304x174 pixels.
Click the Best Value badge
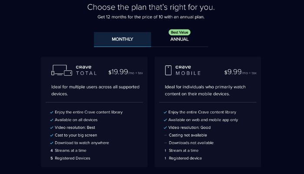click(179, 33)
